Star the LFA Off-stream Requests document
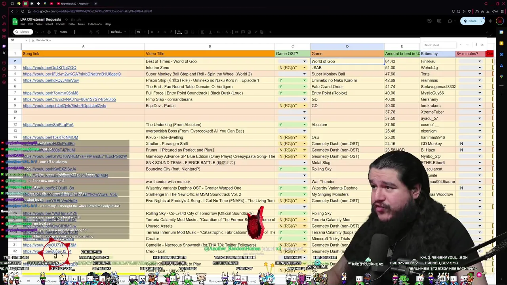The image size is (507, 285). coord(67,20)
